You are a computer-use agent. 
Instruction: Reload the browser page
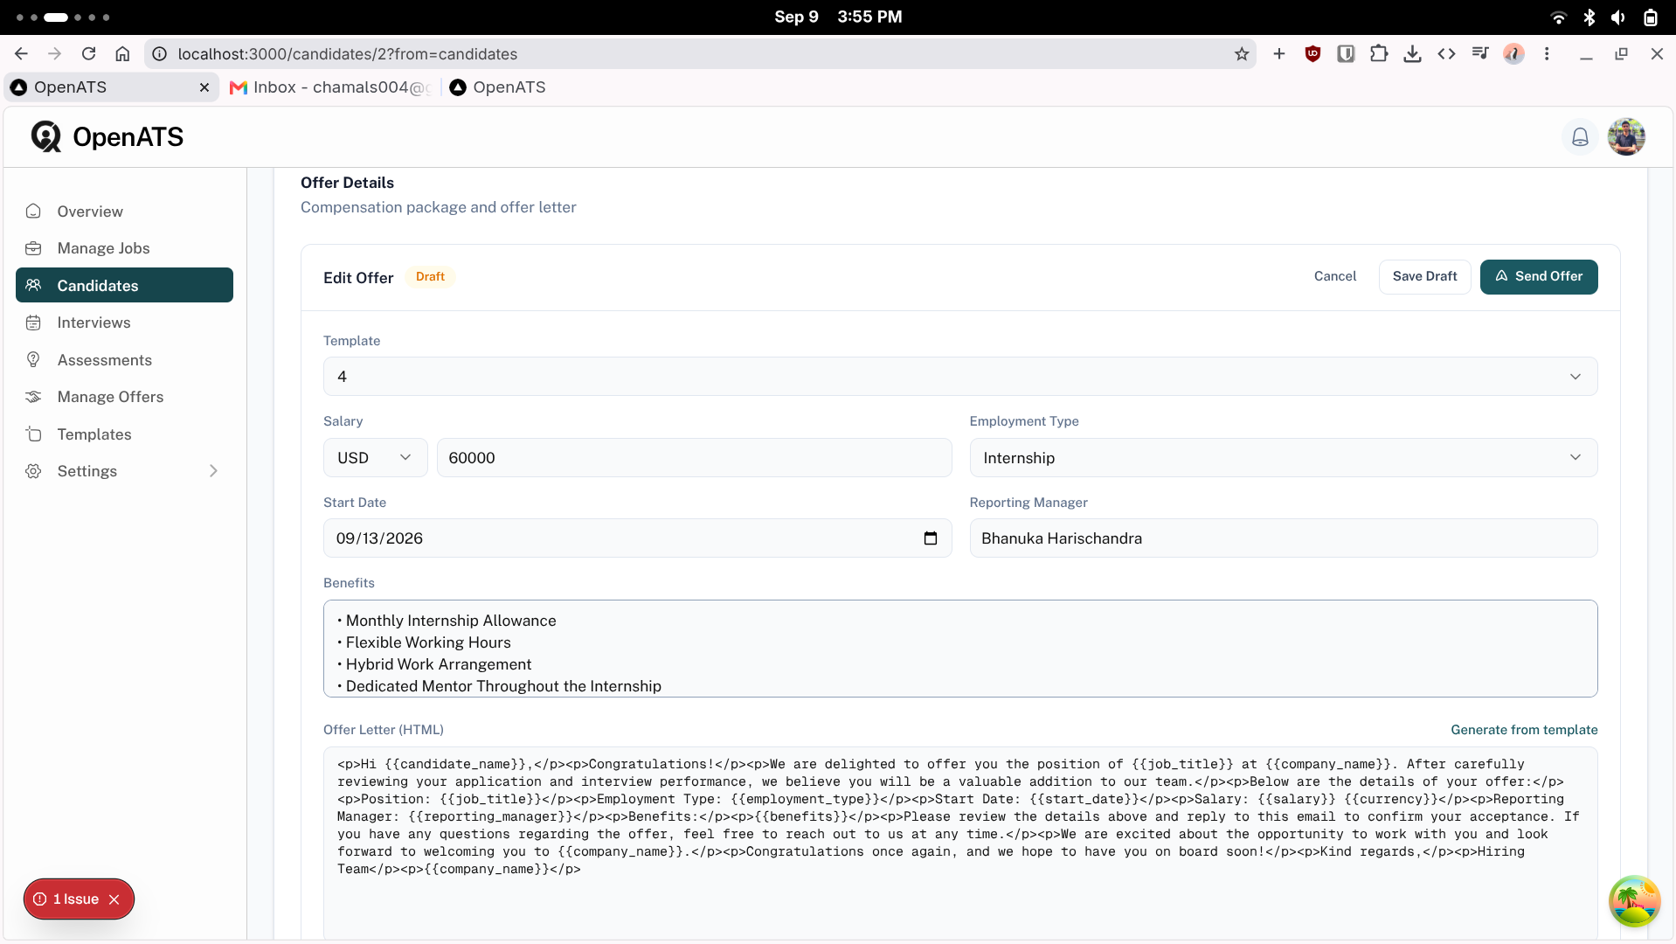pos(88,54)
